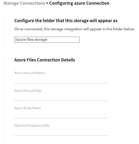Click the Azure Account Key label

[x=28, y=90]
